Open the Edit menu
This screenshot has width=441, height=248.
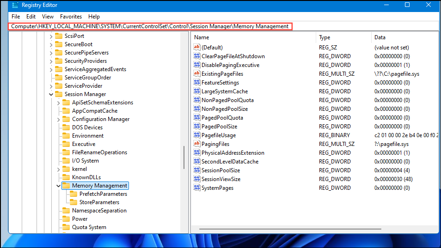(x=31, y=17)
